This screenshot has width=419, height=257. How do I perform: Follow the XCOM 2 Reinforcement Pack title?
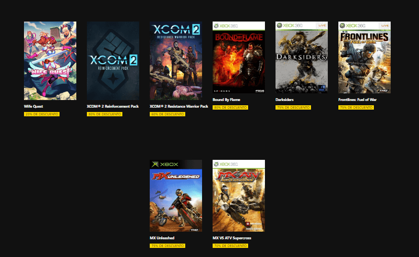(x=113, y=106)
